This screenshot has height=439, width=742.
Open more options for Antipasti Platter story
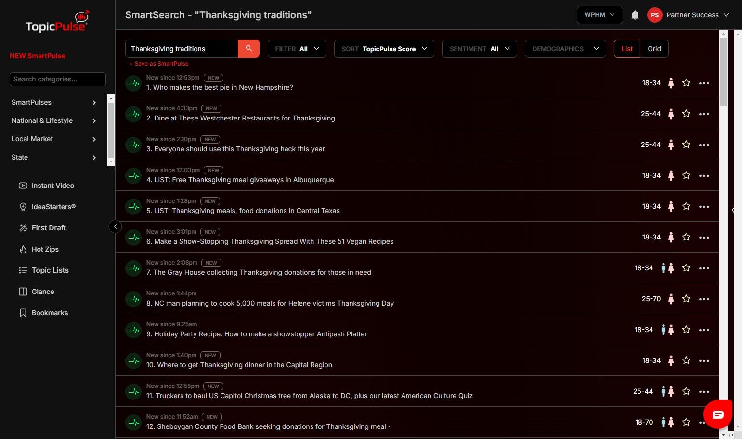(x=704, y=330)
